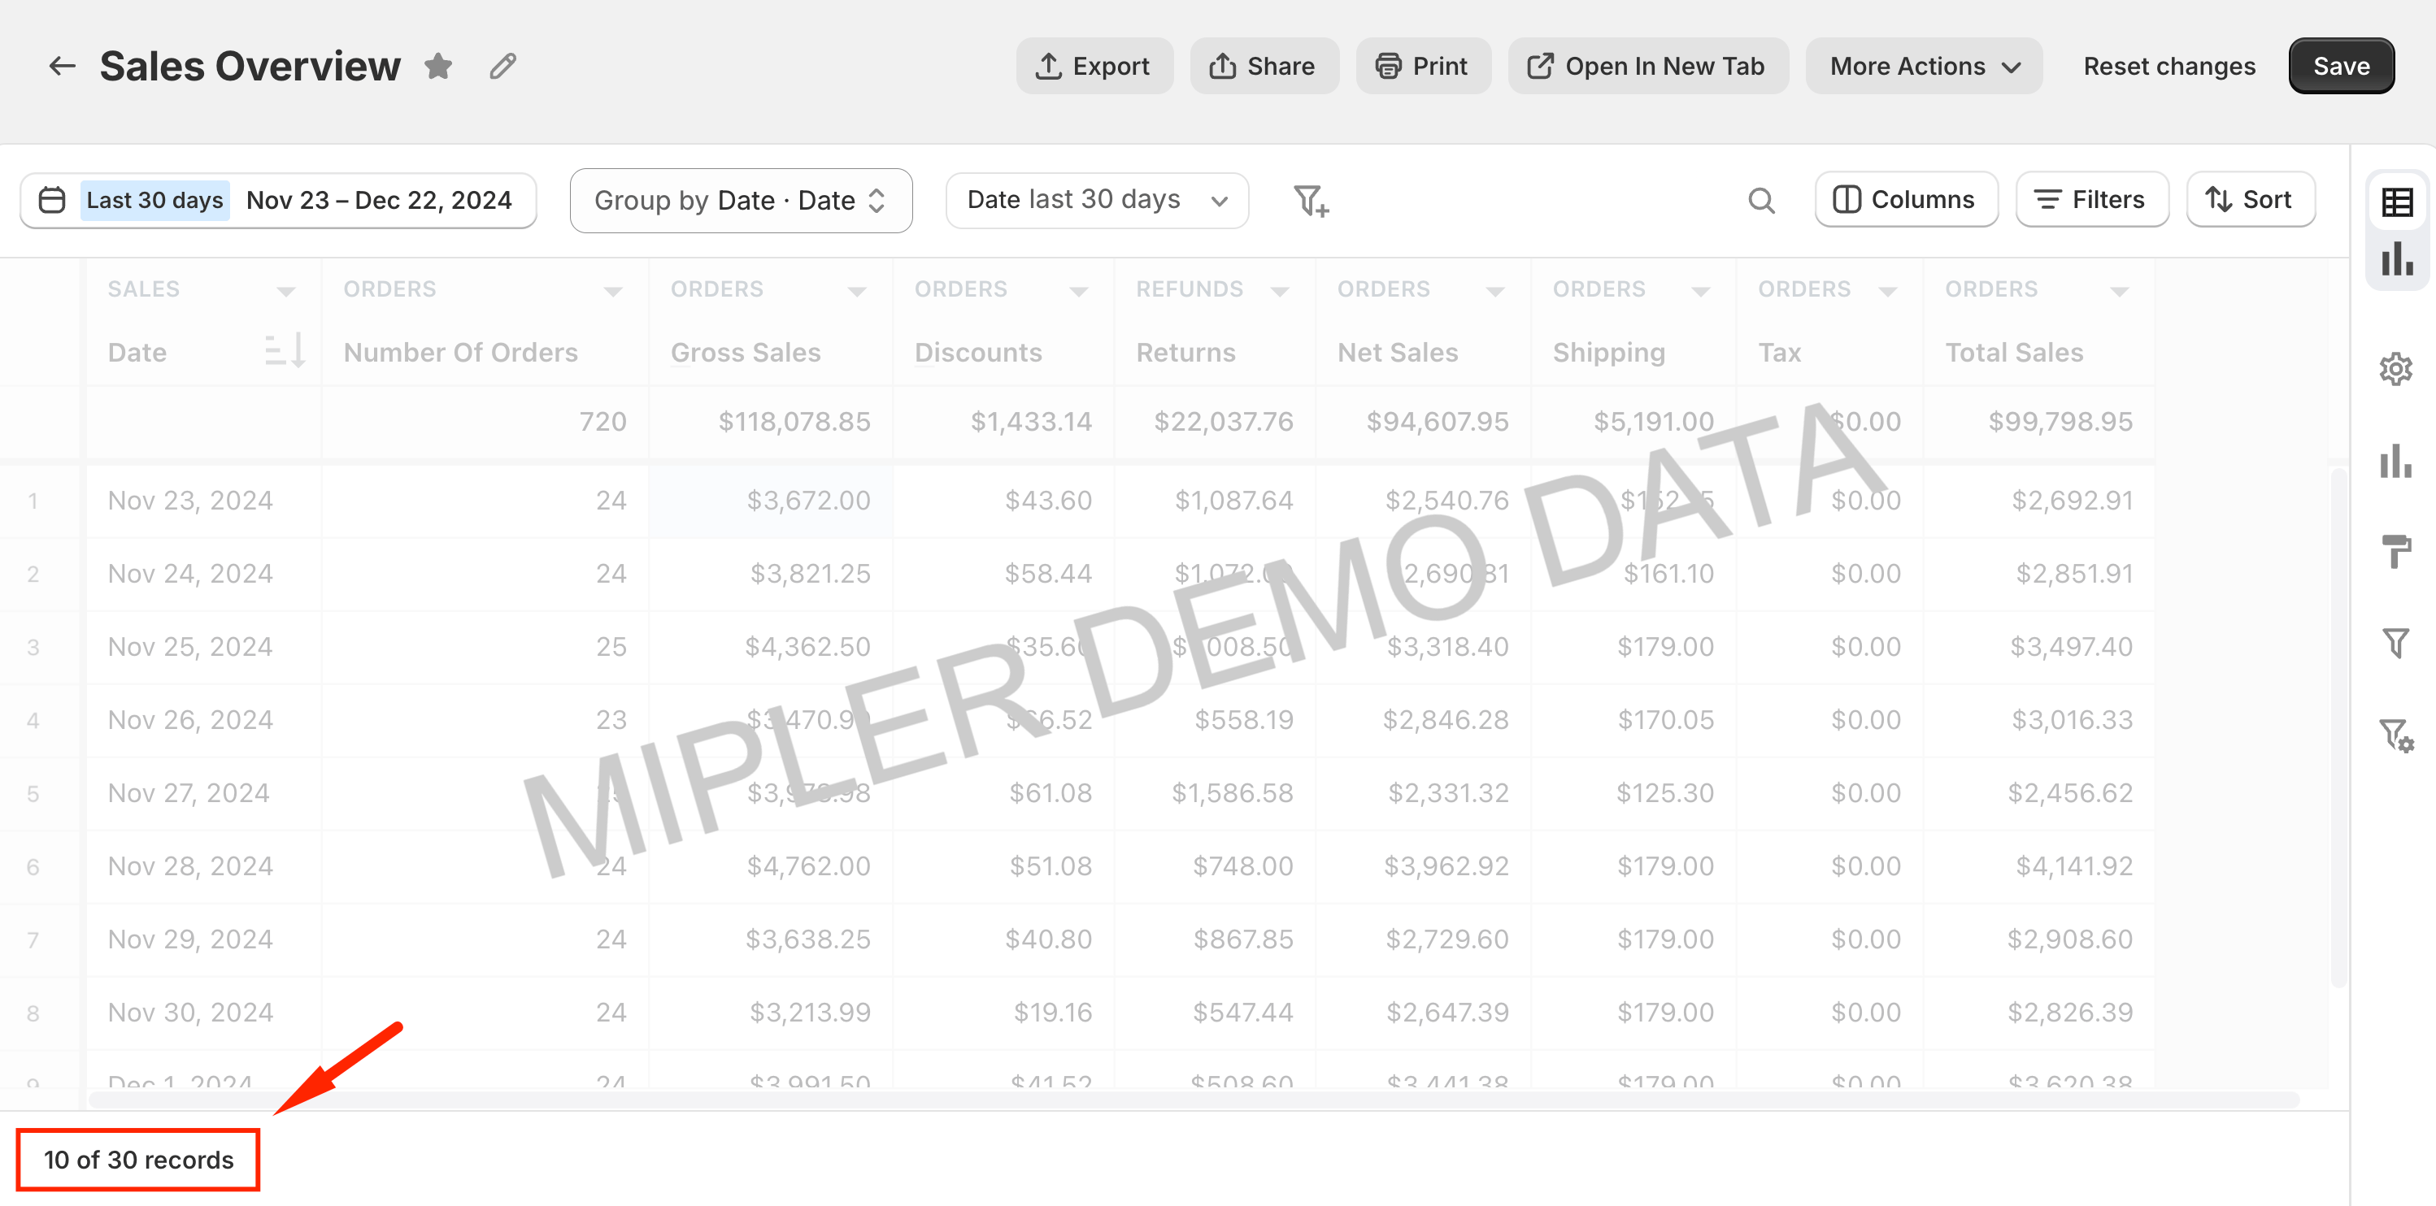This screenshot has height=1206, width=2436.
Task: Click the back arrow beside Sales Overview
Action: pos(62,66)
